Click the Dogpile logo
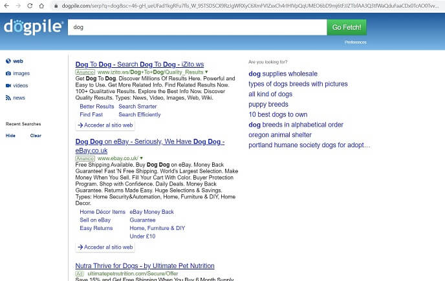This screenshot has height=281, width=445. (34, 27)
